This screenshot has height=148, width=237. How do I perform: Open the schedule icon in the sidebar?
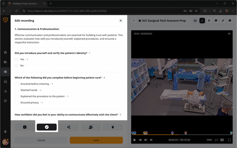5,82
